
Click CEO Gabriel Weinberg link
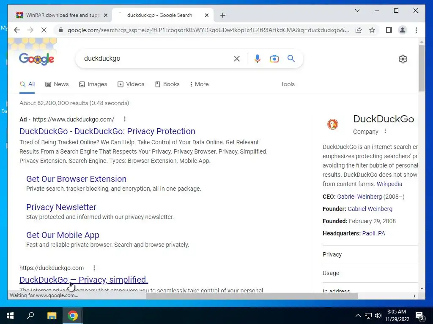pyautogui.click(x=359, y=197)
